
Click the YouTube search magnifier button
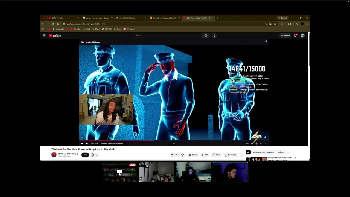[206, 35]
